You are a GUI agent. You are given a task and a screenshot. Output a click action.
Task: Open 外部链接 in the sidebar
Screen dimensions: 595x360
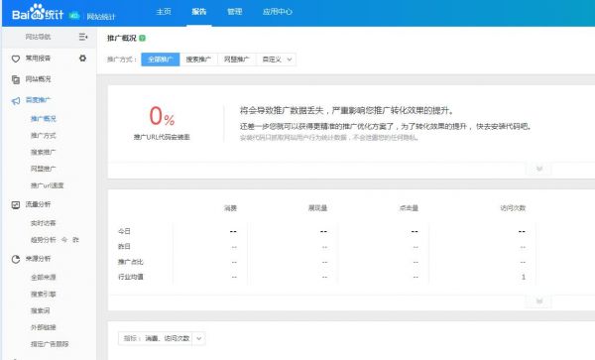[44, 327]
